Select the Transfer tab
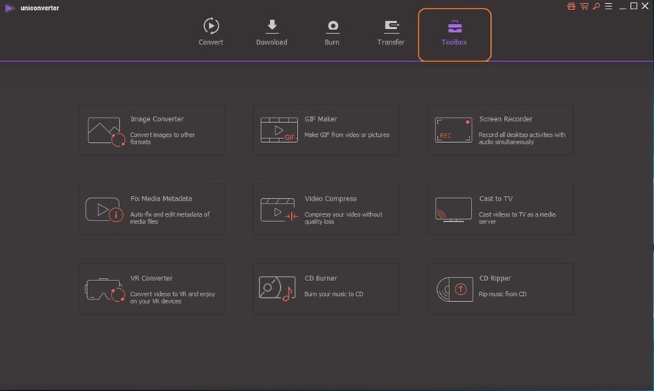Viewport: 654px width, 391px height. pos(391,32)
